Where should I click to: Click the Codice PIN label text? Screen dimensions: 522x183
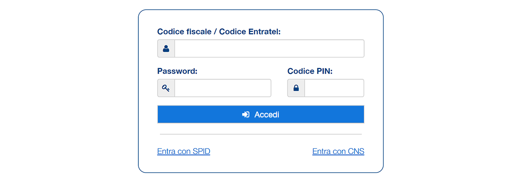(x=310, y=71)
